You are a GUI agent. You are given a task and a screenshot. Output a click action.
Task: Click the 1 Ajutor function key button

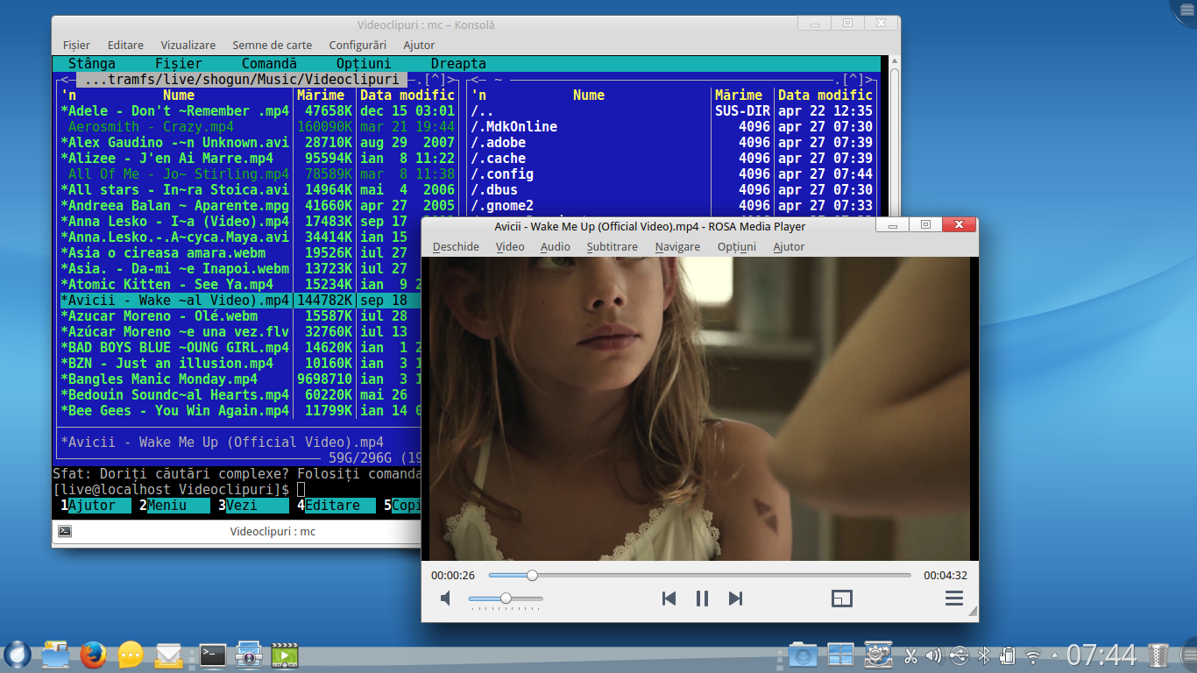(x=96, y=506)
